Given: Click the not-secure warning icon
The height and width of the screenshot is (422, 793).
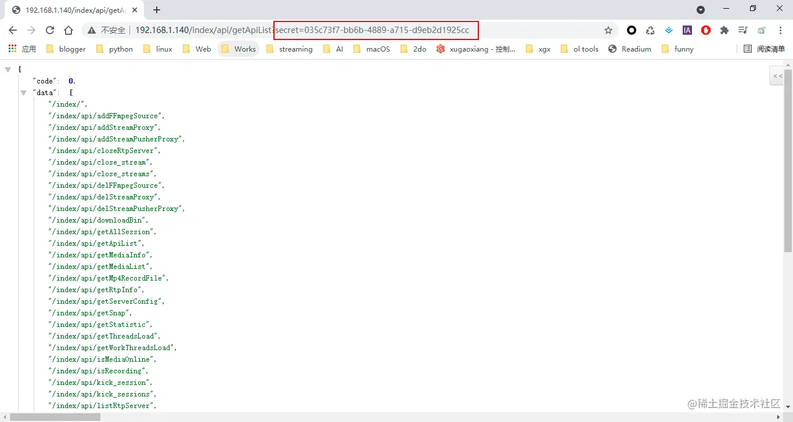Looking at the screenshot, I should pos(92,30).
